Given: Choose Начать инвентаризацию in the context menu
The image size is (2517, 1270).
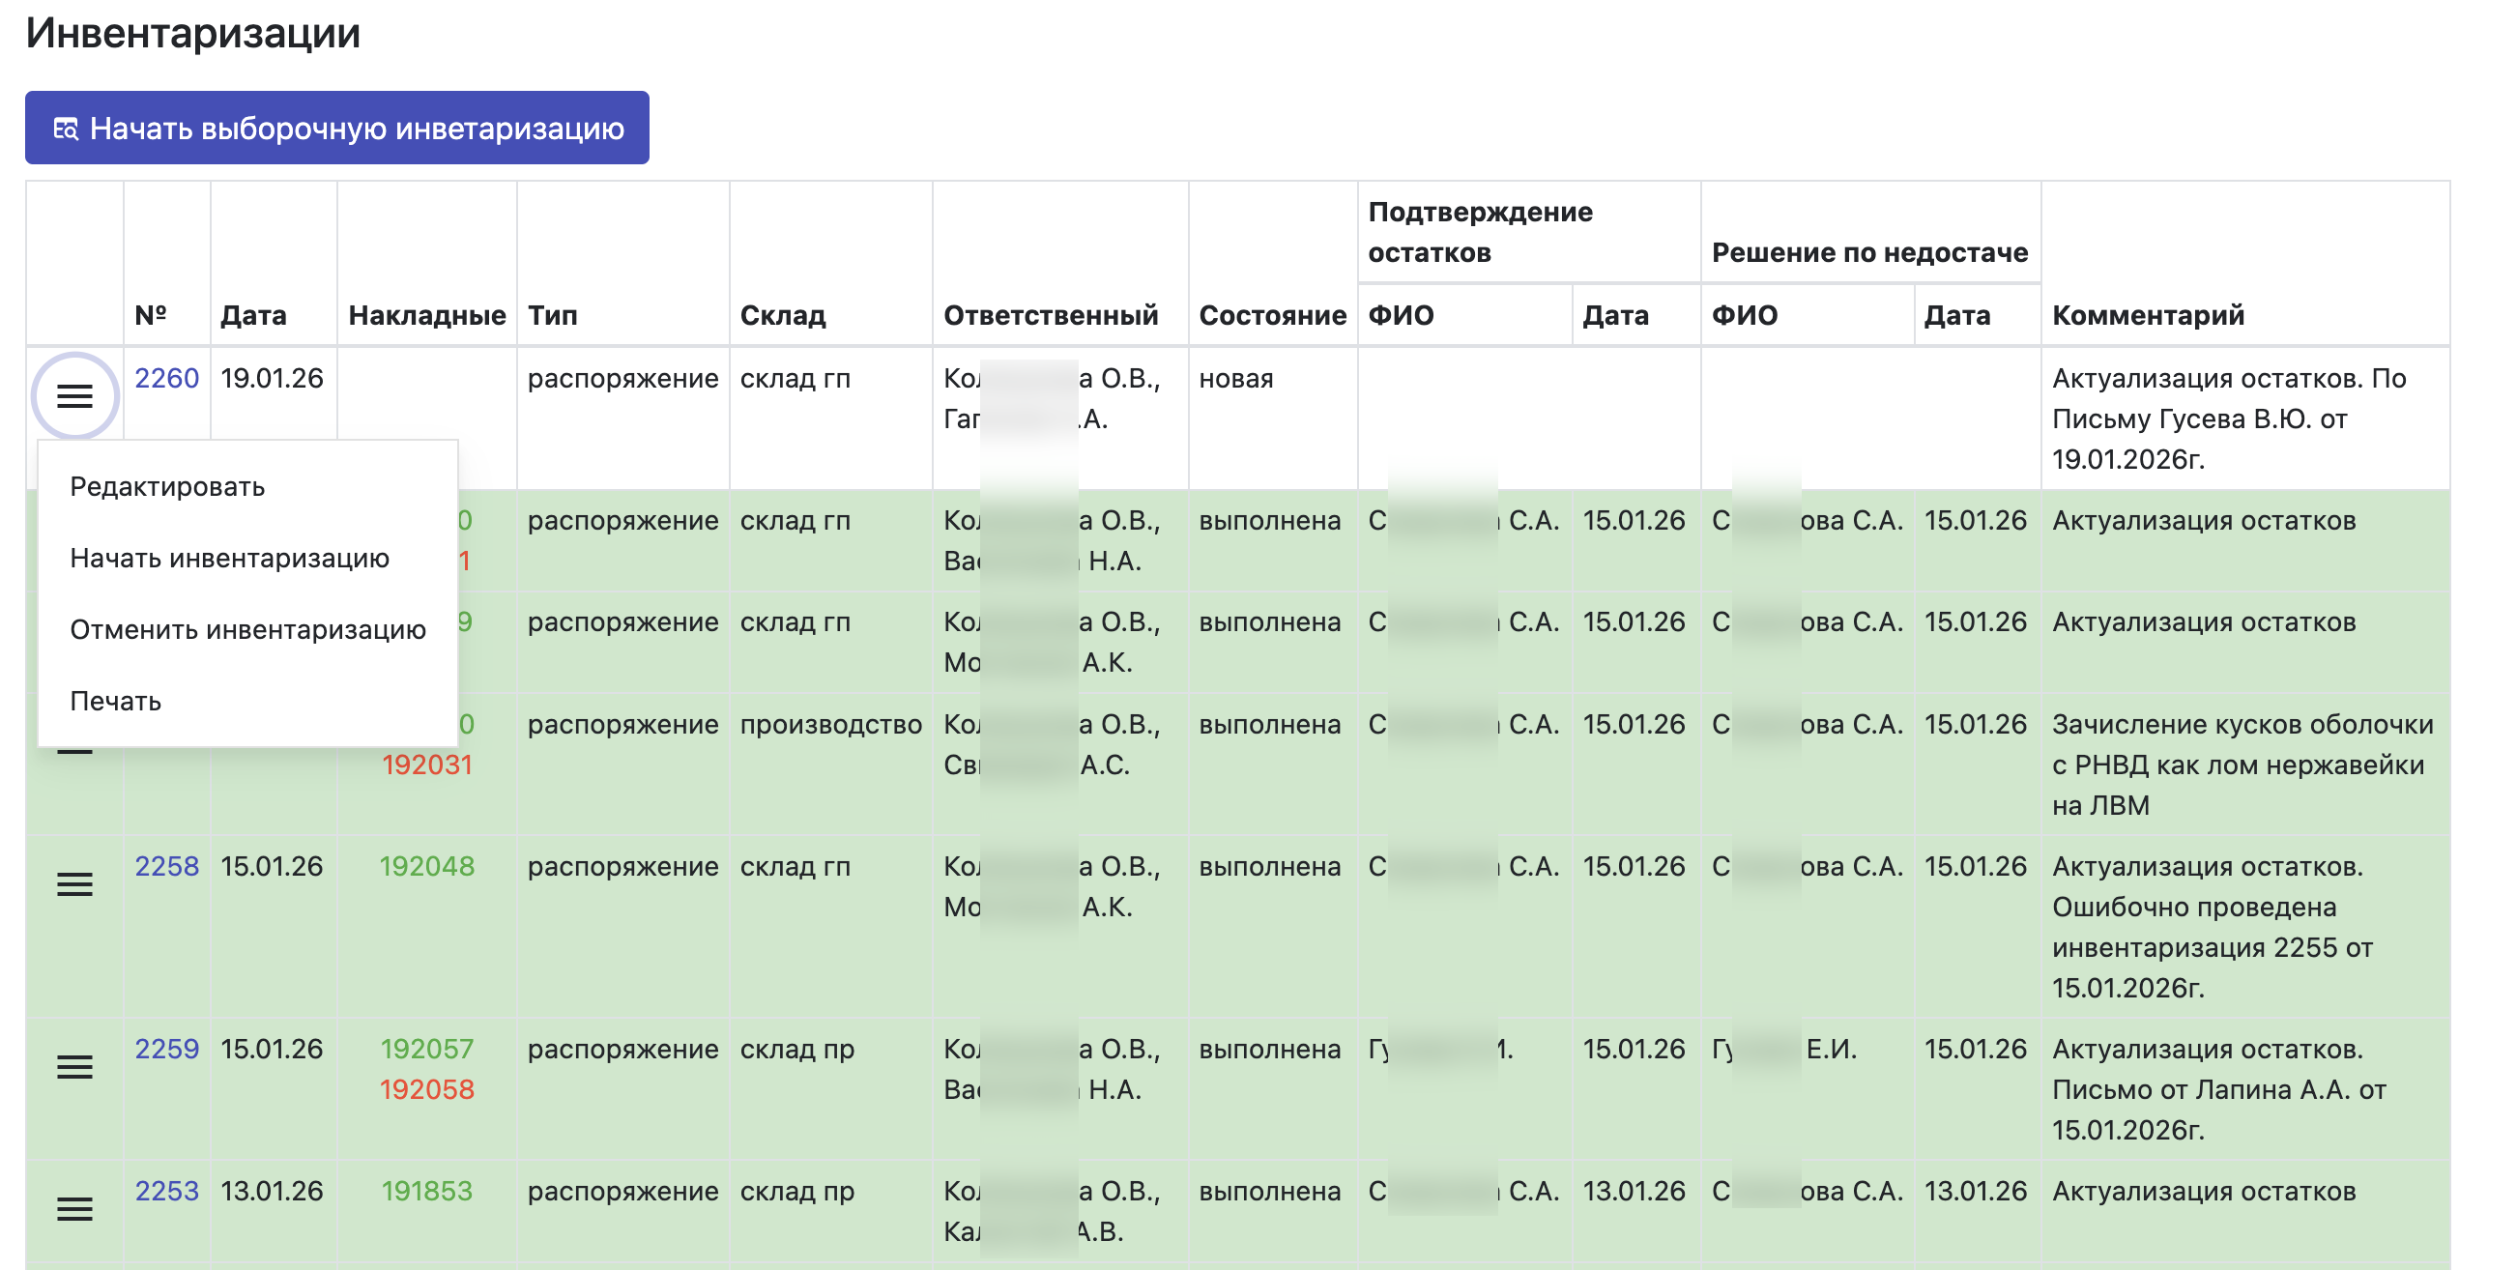Looking at the screenshot, I should (230, 558).
